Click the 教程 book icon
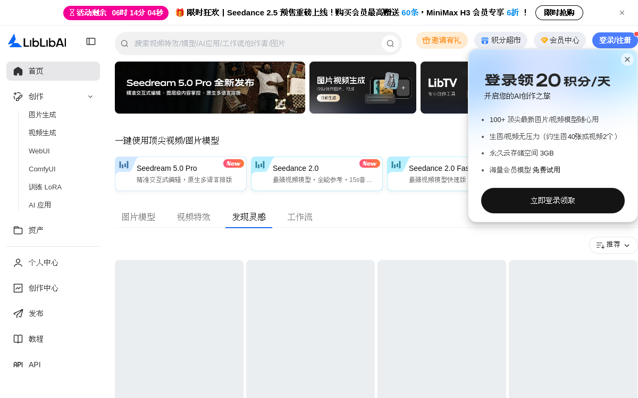The height and width of the screenshot is (398, 638). pyautogui.click(x=18, y=339)
